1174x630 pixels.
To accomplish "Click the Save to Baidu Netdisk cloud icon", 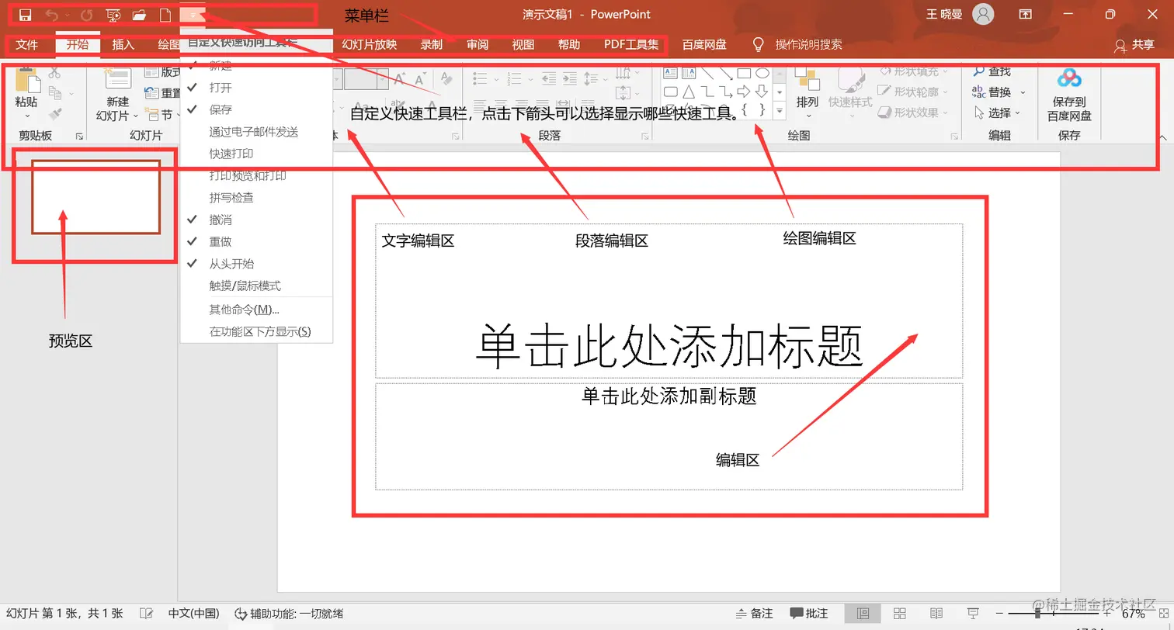I will (x=1069, y=78).
